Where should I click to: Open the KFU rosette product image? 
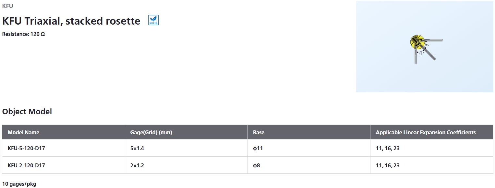pyautogui.click(x=425, y=46)
